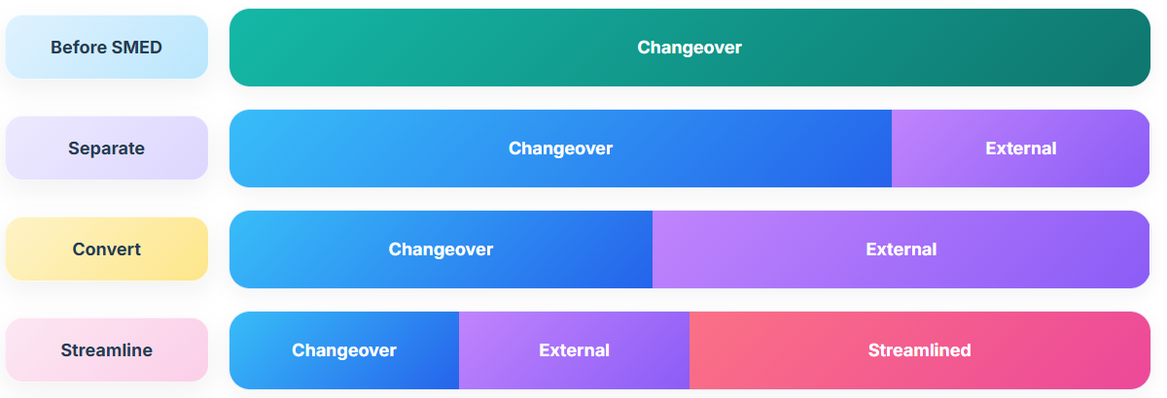This screenshot has width=1167, height=398.
Task: Select the Changeover segment in the Streamline row
Action: 344,350
